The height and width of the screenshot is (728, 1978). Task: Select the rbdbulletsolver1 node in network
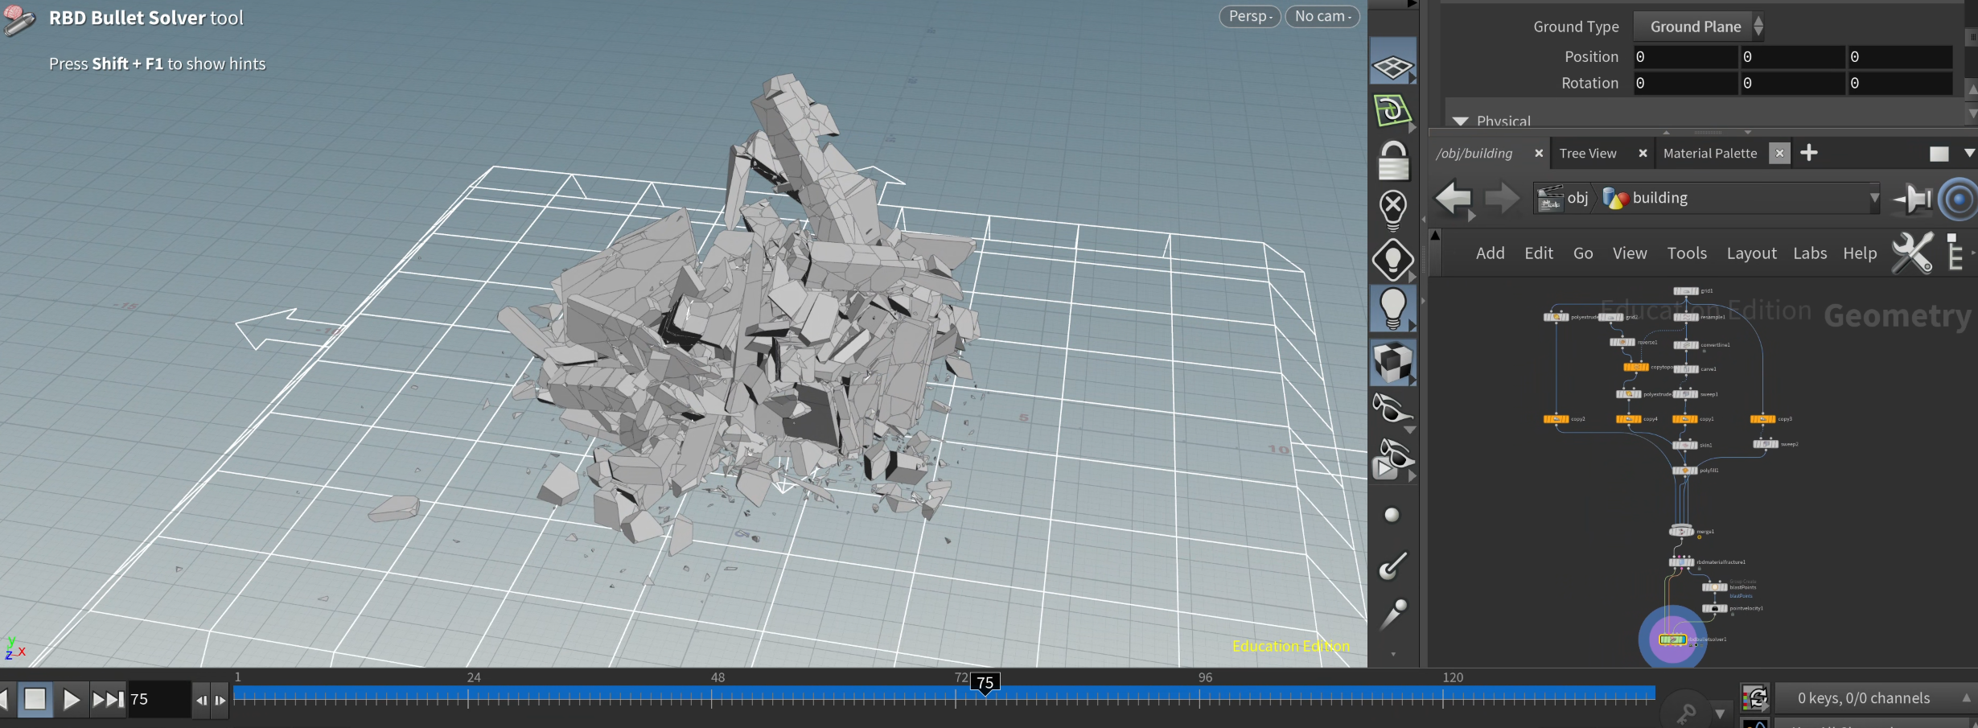1672,640
